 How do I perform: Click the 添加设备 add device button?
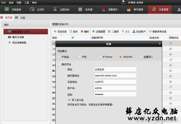click(x=60, y=31)
